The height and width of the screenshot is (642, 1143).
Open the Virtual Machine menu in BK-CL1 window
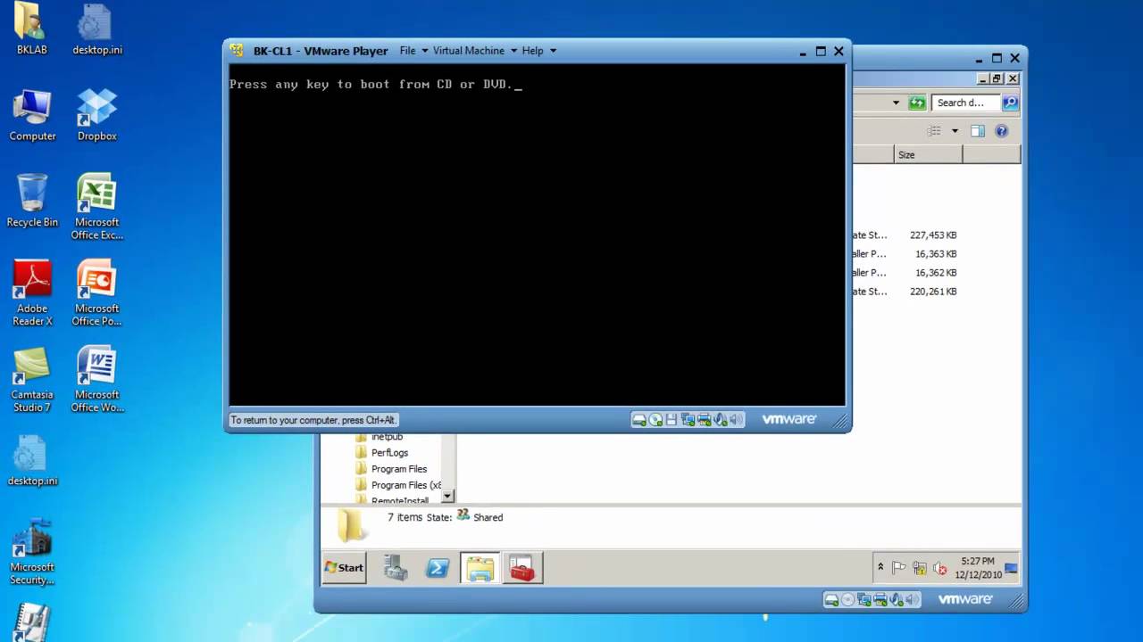(x=475, y=51)
